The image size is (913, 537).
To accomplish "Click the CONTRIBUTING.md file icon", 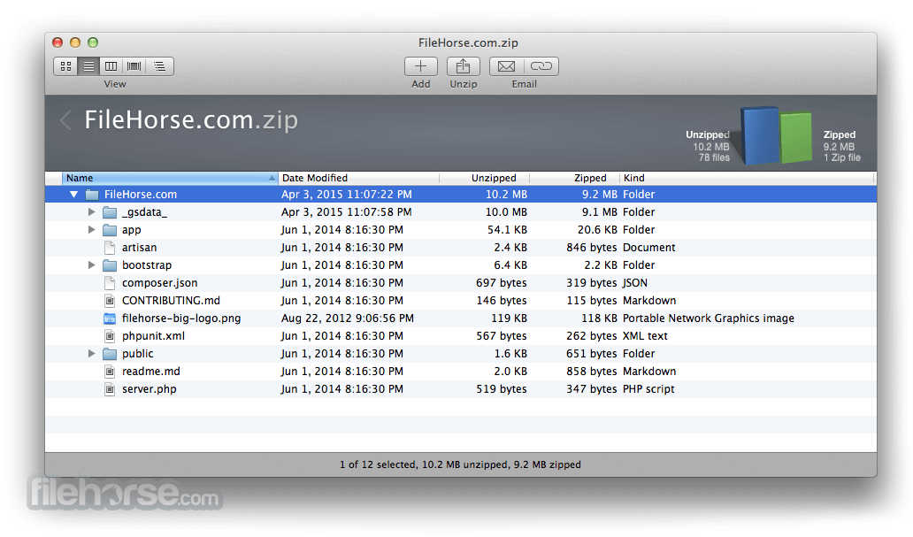I will coord(110,301).
